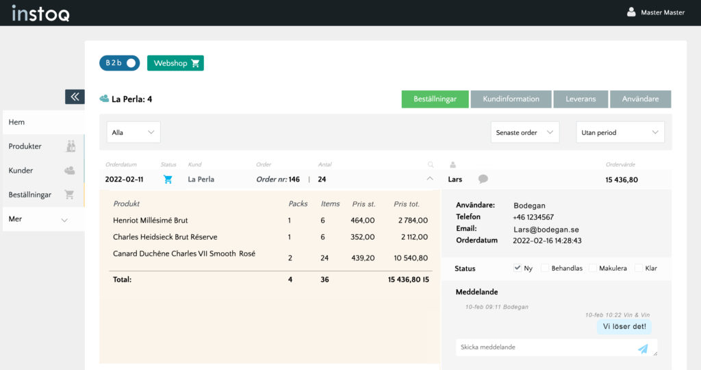The height and width of the screenshot is (370, 701).
Task: Uncheck the Ny status checkbox
Action: click(517, 268)
